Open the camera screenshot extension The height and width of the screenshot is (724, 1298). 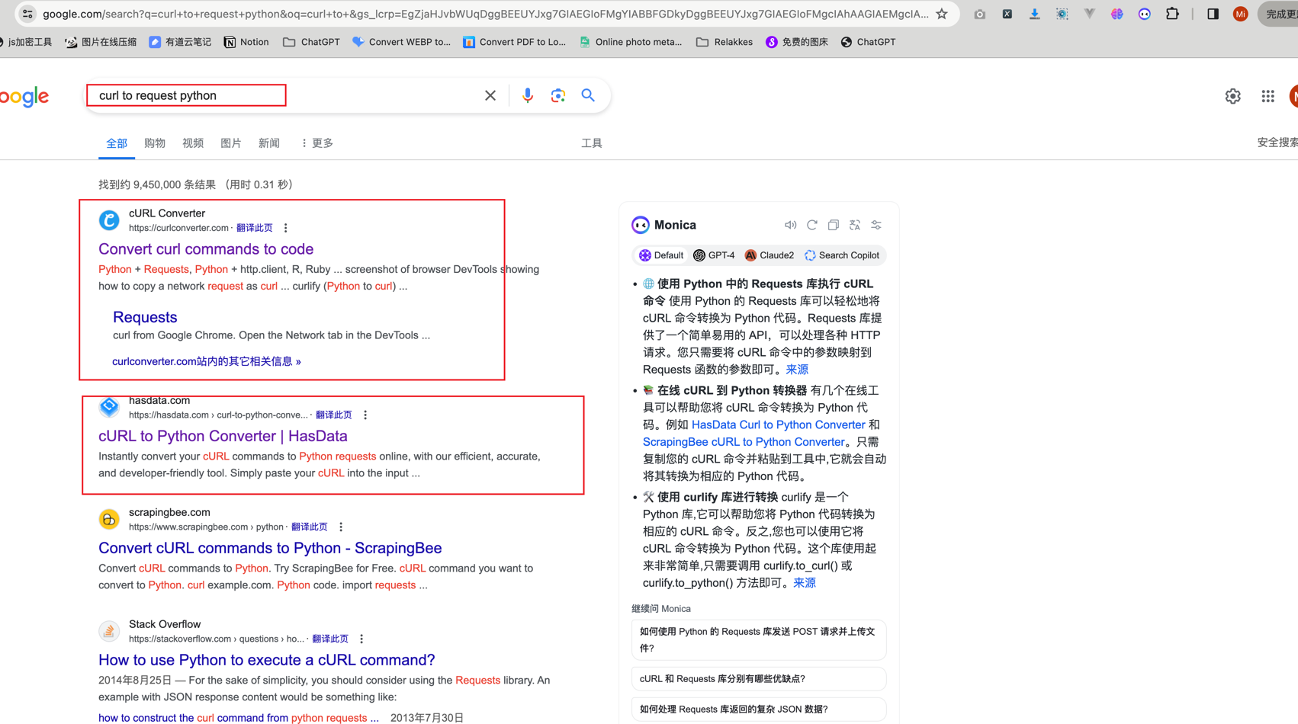tap(980, 14)
